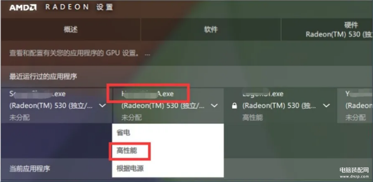373x182 pixels.
Task: Click the 当前应用程序 section header
Action: [30, 169]
